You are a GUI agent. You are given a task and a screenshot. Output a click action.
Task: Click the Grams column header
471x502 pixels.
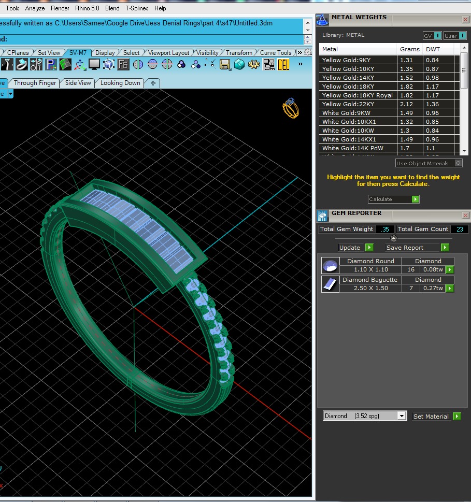pos(409,49)
